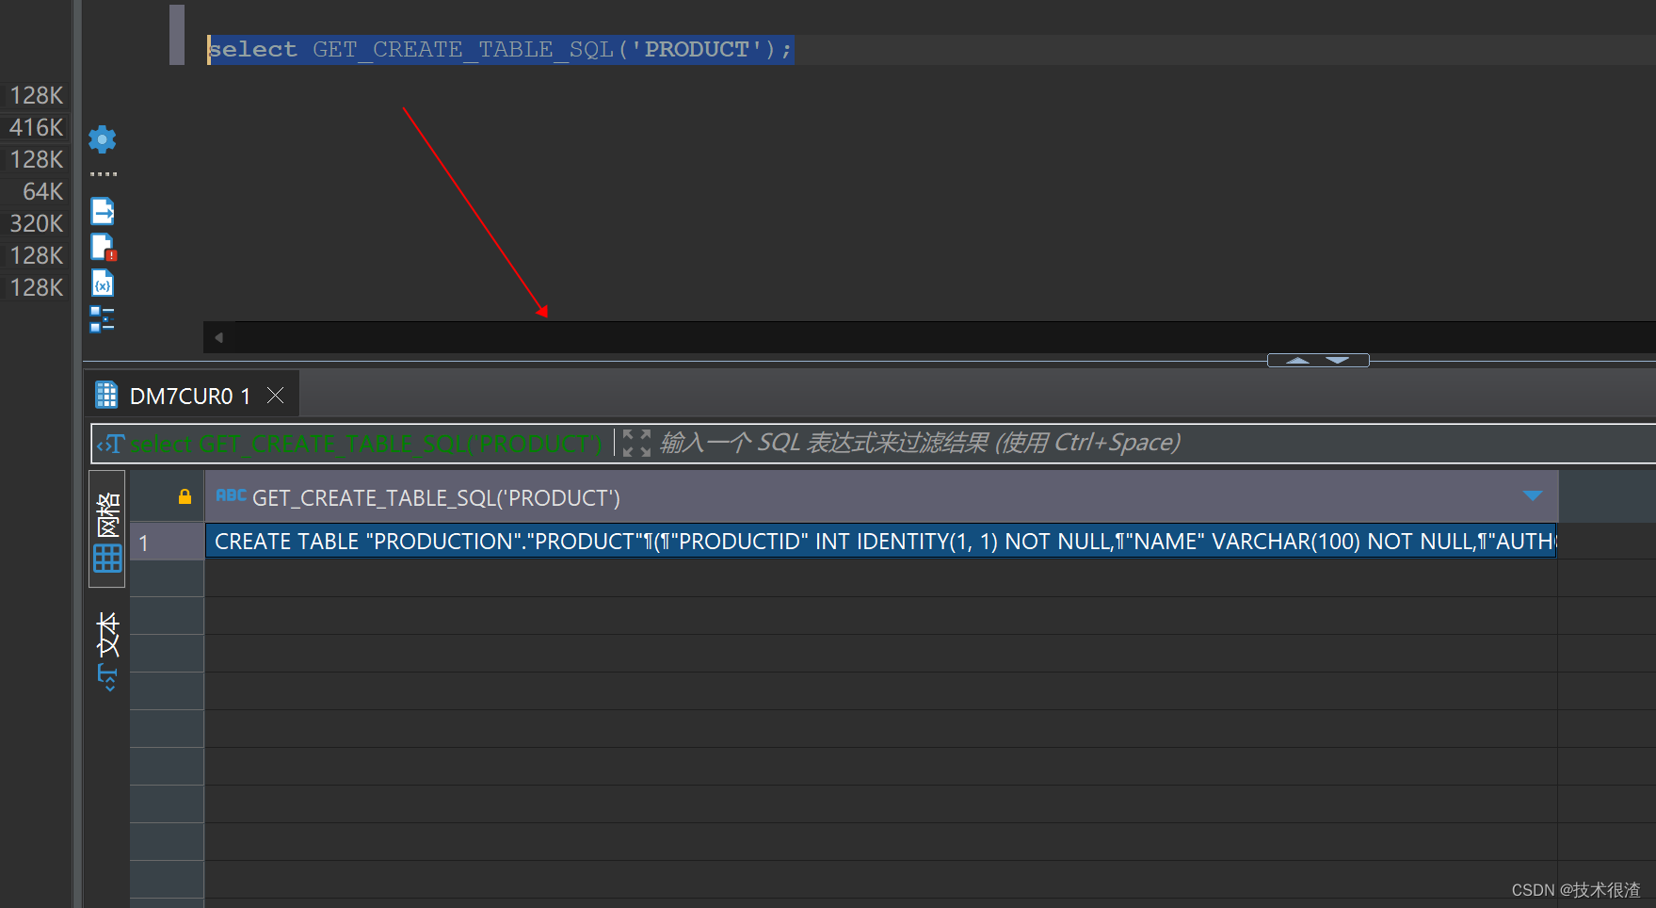Click the ABC string type icon in the header
Screen dimensions: 1656x908
coord(231,495)
